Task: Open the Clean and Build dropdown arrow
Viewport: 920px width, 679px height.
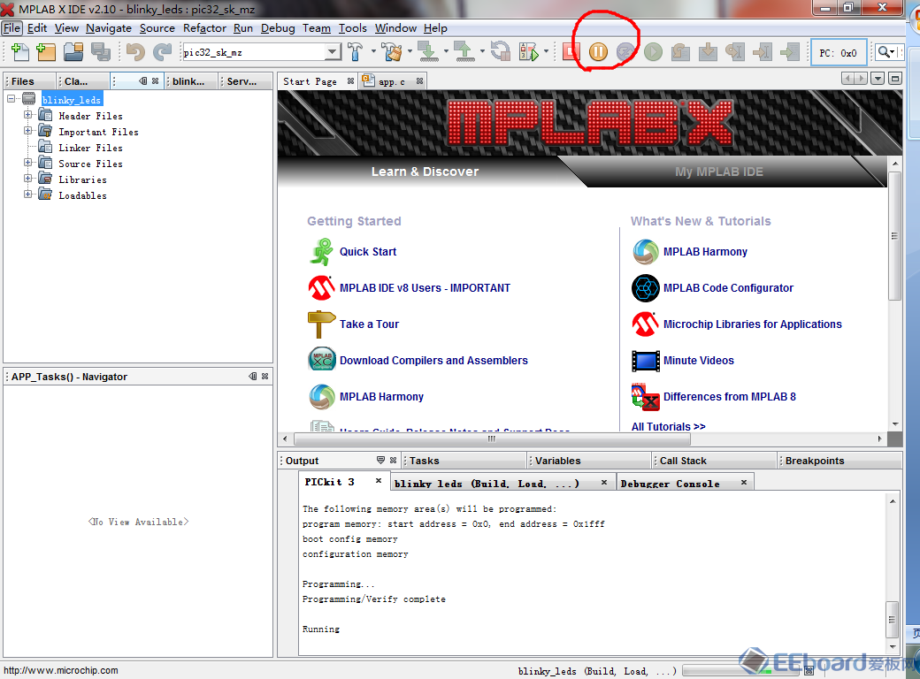Action: [x=410, y=51]
